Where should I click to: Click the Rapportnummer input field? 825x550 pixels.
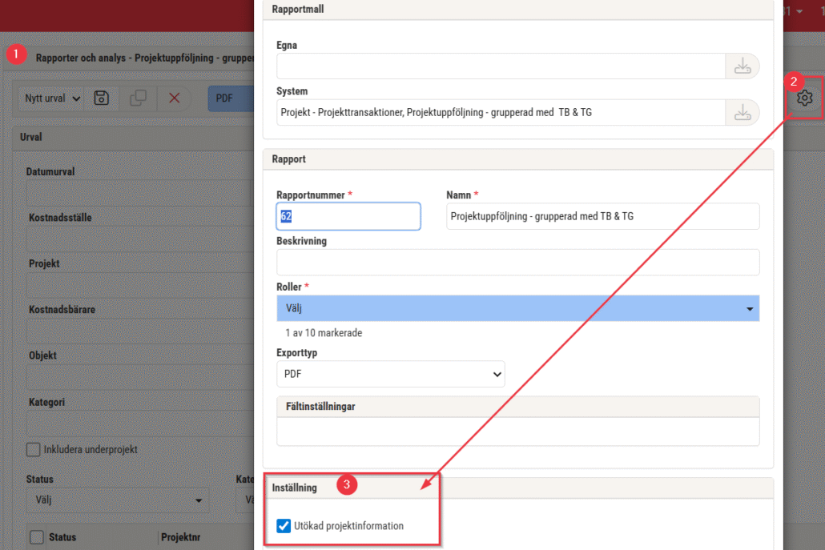coord(348,216)
